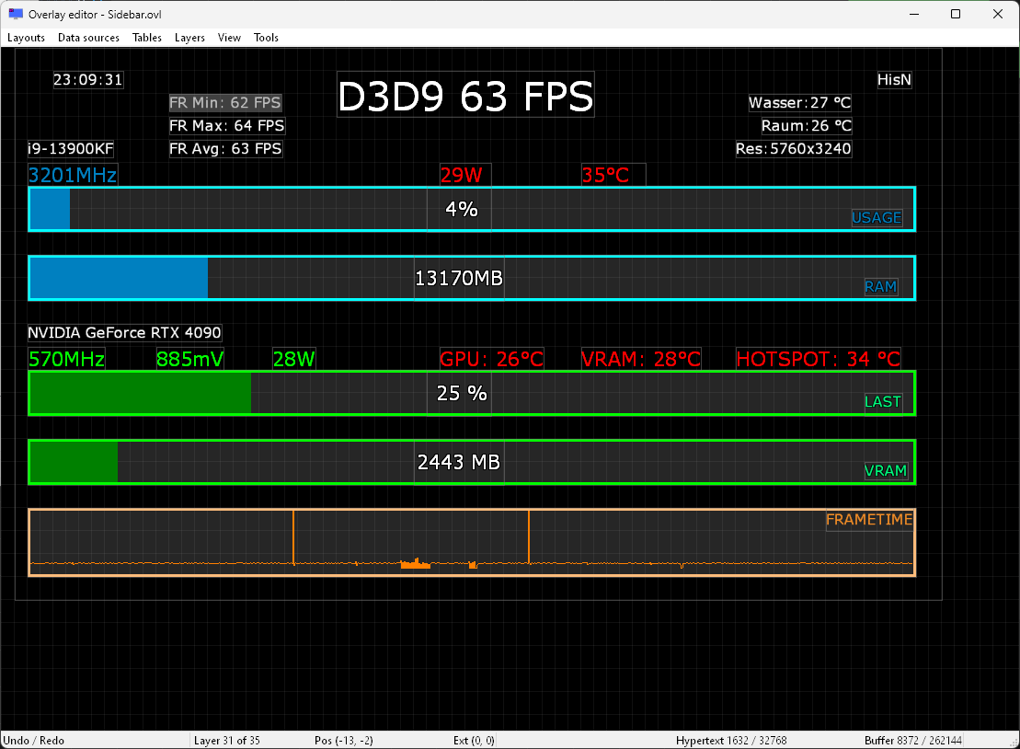Select the 35°C CPU temperature layer
The width and height of the screenshot is (1020, 749).
pos(613,175)
